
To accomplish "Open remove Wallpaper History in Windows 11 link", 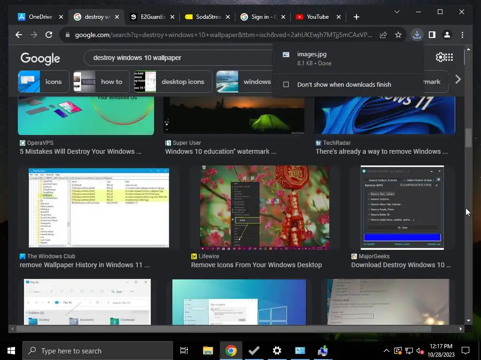I will coord(85,265).
